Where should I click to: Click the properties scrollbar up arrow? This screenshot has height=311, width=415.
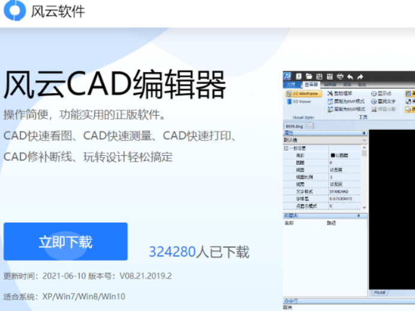tap(364, 147)
